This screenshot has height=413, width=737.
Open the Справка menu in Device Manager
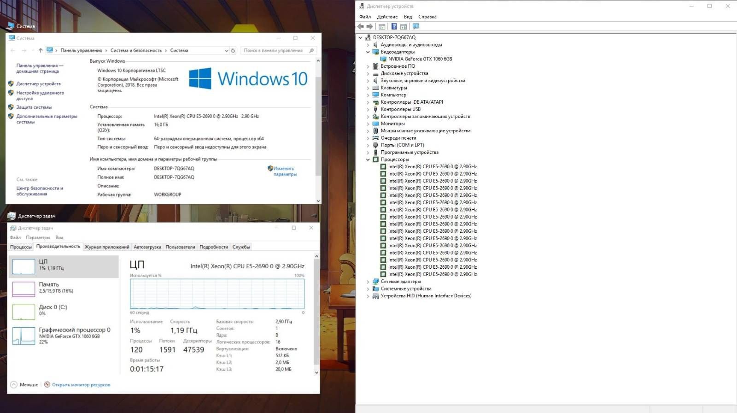(x=427, y=17)
